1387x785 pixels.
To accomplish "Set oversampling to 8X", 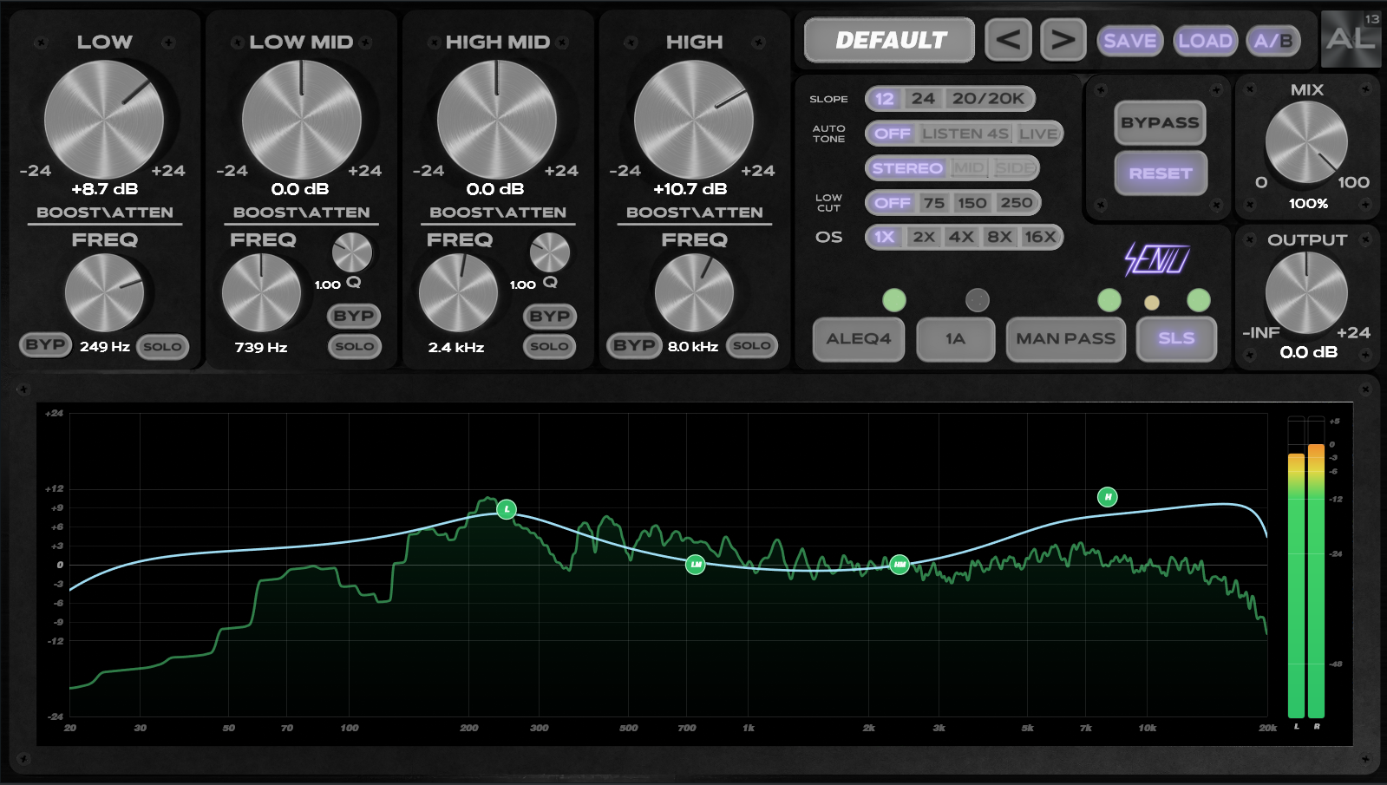I will coord(999,237).
